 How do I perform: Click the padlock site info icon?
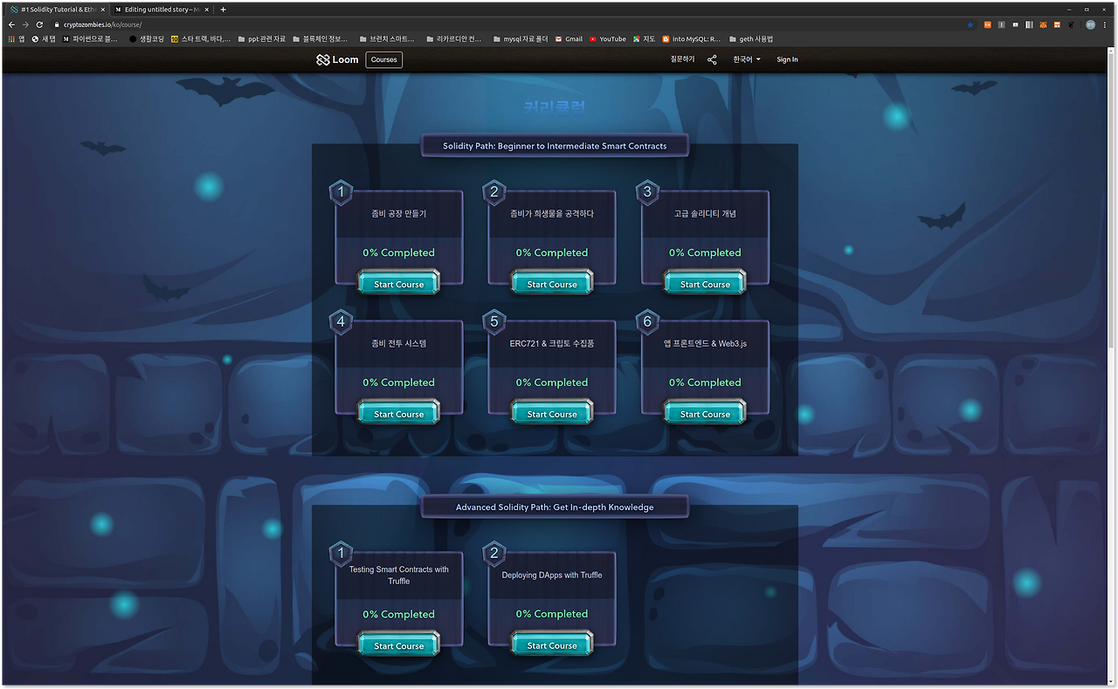(x=57, y=24)
